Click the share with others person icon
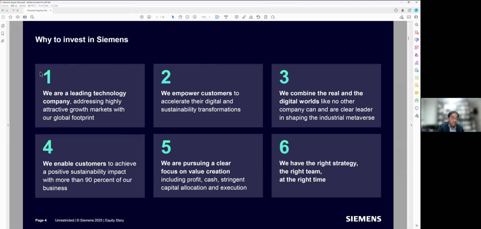The image size is (481, 229). click(416, 17)
